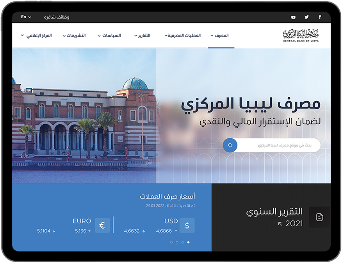Click the أسعار صرف العملات heading

coord(167,197)
